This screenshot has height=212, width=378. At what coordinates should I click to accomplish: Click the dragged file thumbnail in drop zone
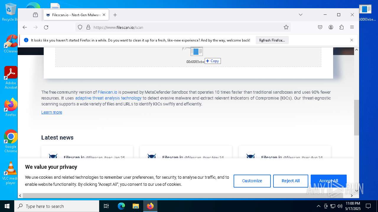(196, 51)
